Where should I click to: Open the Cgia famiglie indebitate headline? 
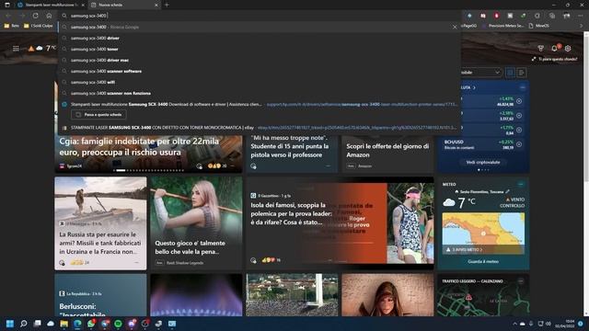(139, 147)
